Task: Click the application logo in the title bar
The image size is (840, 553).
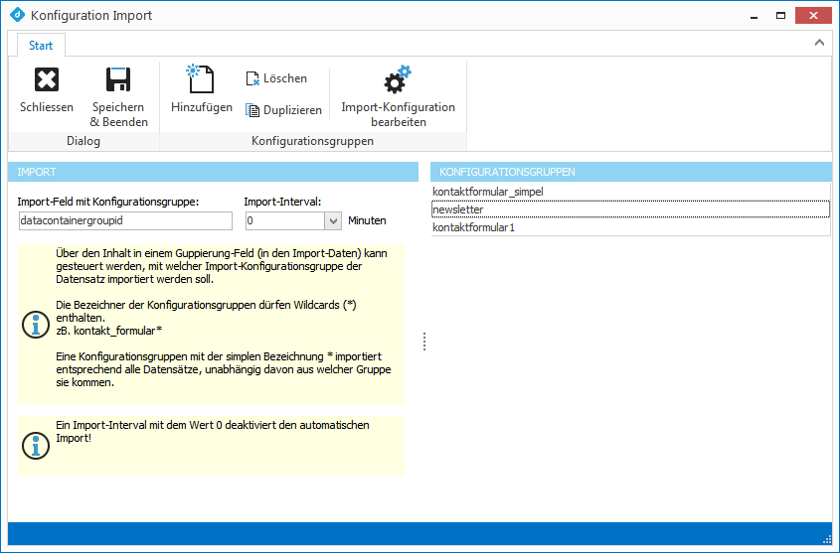Action: click(16, 16)
